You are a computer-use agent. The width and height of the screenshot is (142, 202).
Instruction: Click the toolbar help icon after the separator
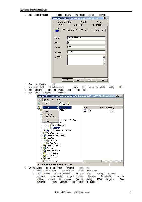click(x=68, y=103)
